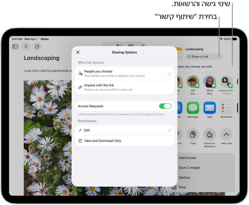Select People you choose access option
This screenshot has height=205, width=249.
(124, 73)
